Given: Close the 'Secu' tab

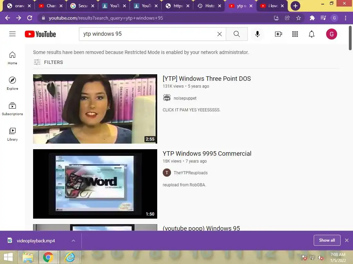Looking at the screenshot, I should pos(92,6).
